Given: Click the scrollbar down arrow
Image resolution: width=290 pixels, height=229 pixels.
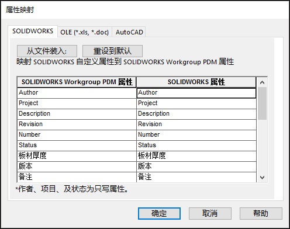Looking at the screenshot, I should click(x=262, y=177).
